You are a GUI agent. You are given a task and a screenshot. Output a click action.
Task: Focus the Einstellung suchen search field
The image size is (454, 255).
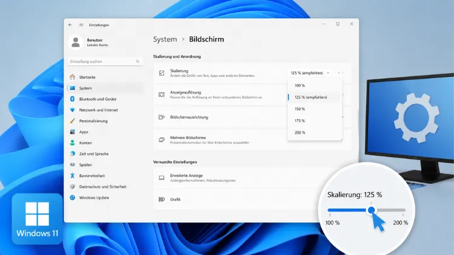pyautogui.click(x=105, y=61)
